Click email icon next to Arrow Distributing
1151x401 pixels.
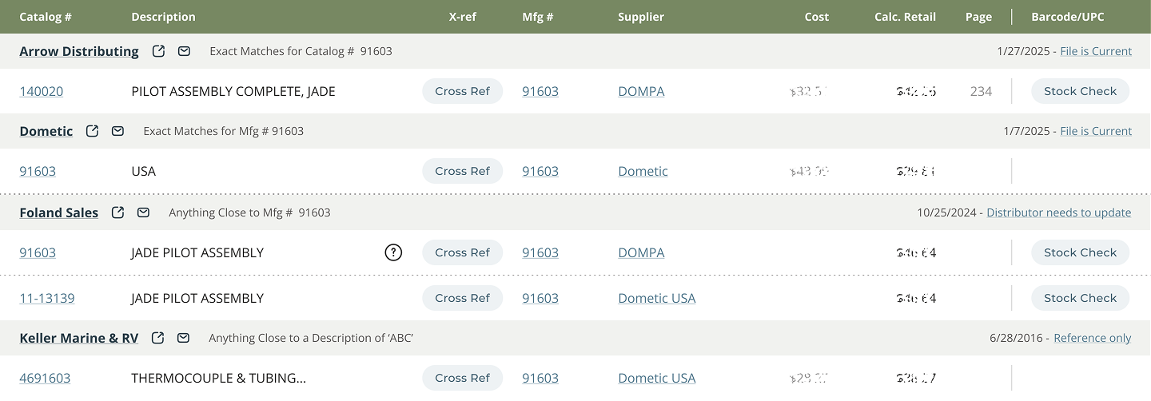184,51
